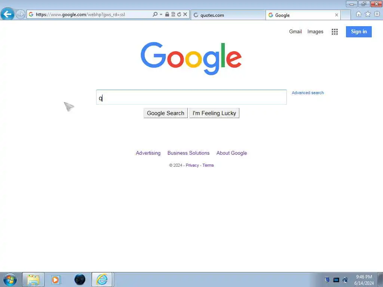
Task: Click the browser Forward arrow button
Action: click(x=21, y=14)
